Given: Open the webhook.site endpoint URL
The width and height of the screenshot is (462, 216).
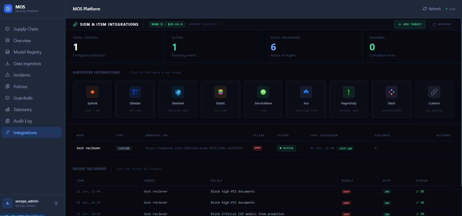Looking at the screenshot, I should (194, 148).
